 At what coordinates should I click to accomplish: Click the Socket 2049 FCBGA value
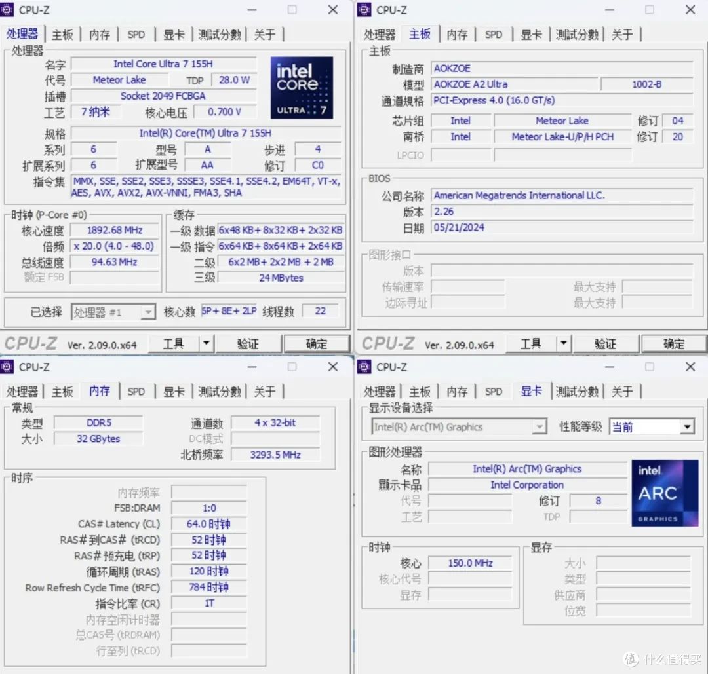pos(163,96)
